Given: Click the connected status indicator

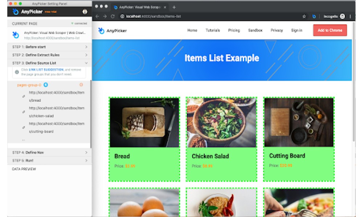Looking at the screenshot, I should click(x=79, y=24).
